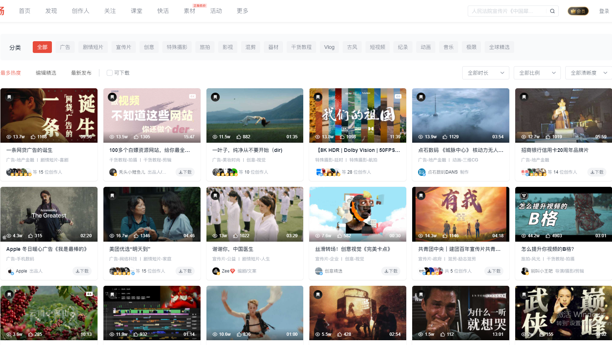The width and height of the screenshot is (612, 345).
Task: Select the 编辑精选 sort option
Action: 46,73
